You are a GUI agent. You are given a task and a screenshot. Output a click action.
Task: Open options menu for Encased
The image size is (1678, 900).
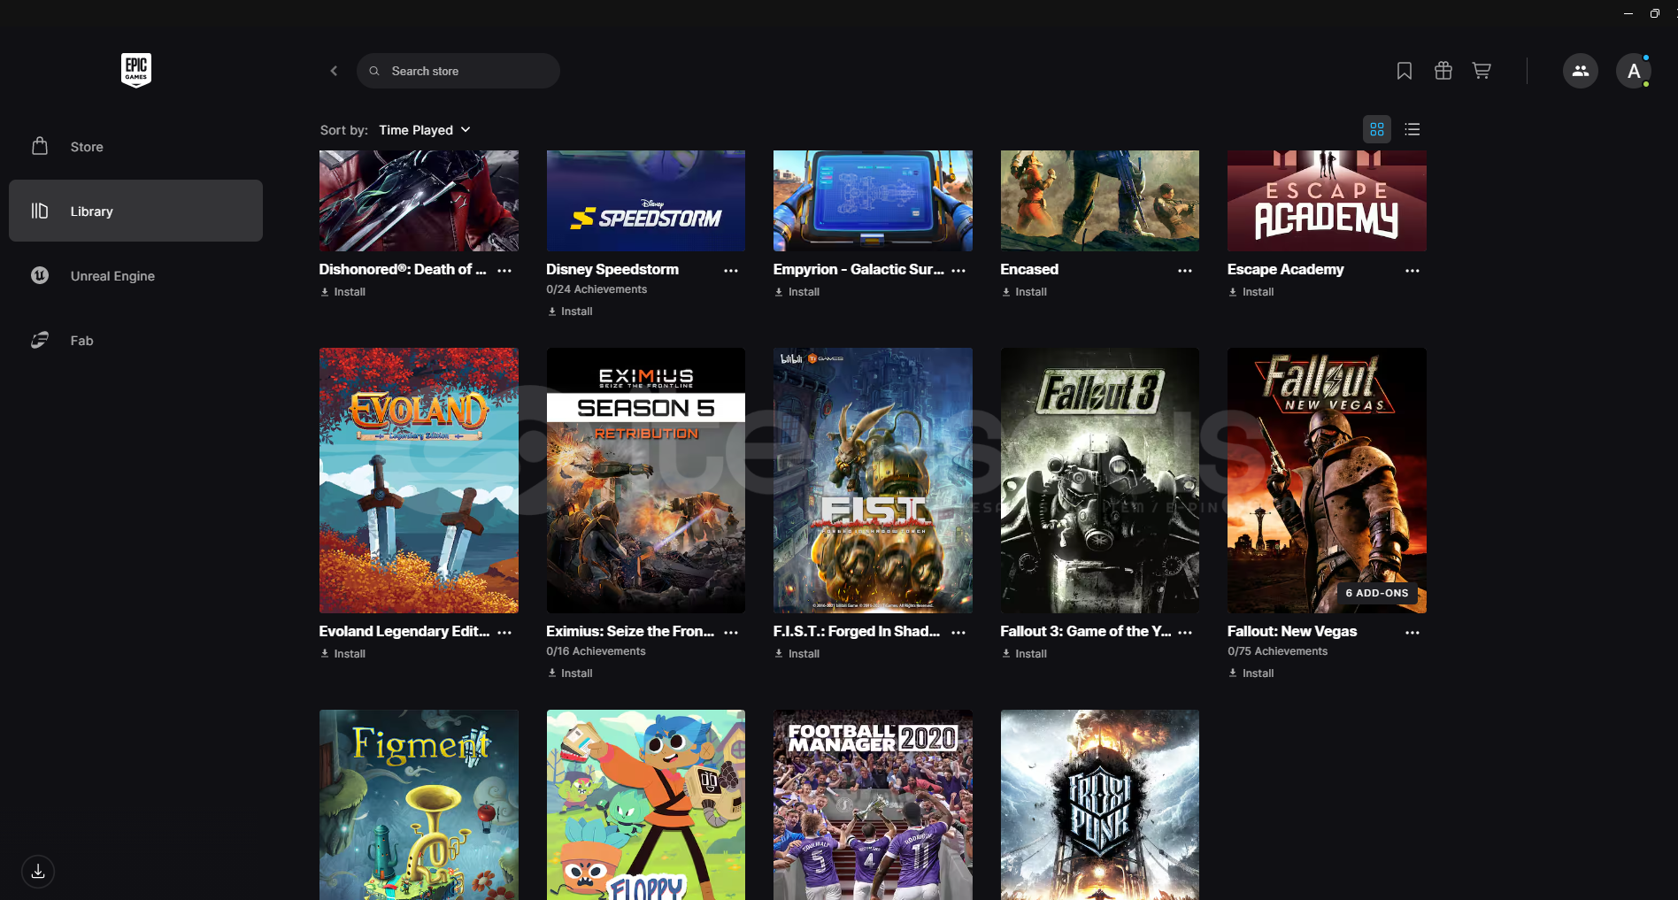[x=1185, y=271]
